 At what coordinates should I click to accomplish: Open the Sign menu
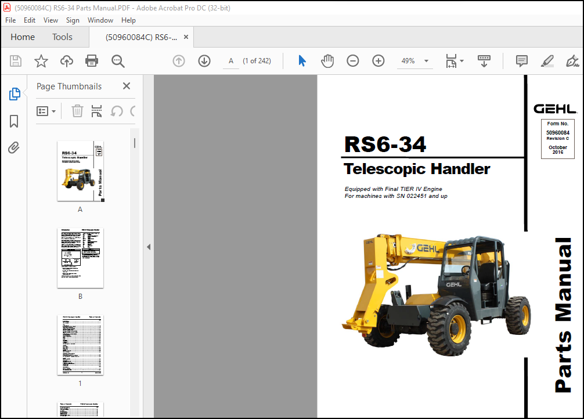[x=73, y=20]
